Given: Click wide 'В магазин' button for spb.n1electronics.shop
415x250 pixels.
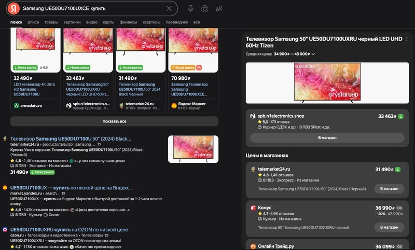Looking at the screenshot, I should tap(327, 138).
